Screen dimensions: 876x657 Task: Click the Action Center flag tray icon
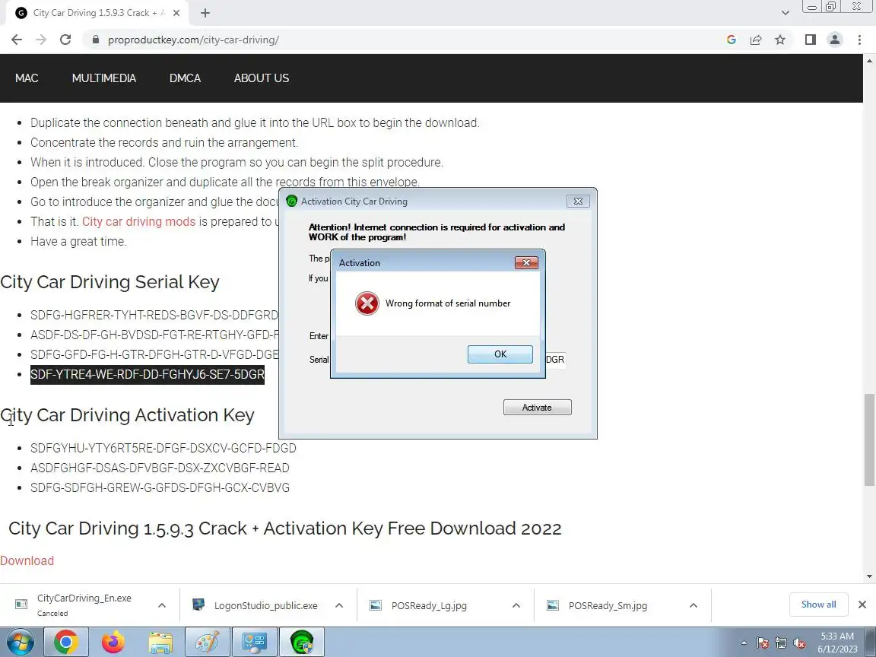(x=763, y=643)
